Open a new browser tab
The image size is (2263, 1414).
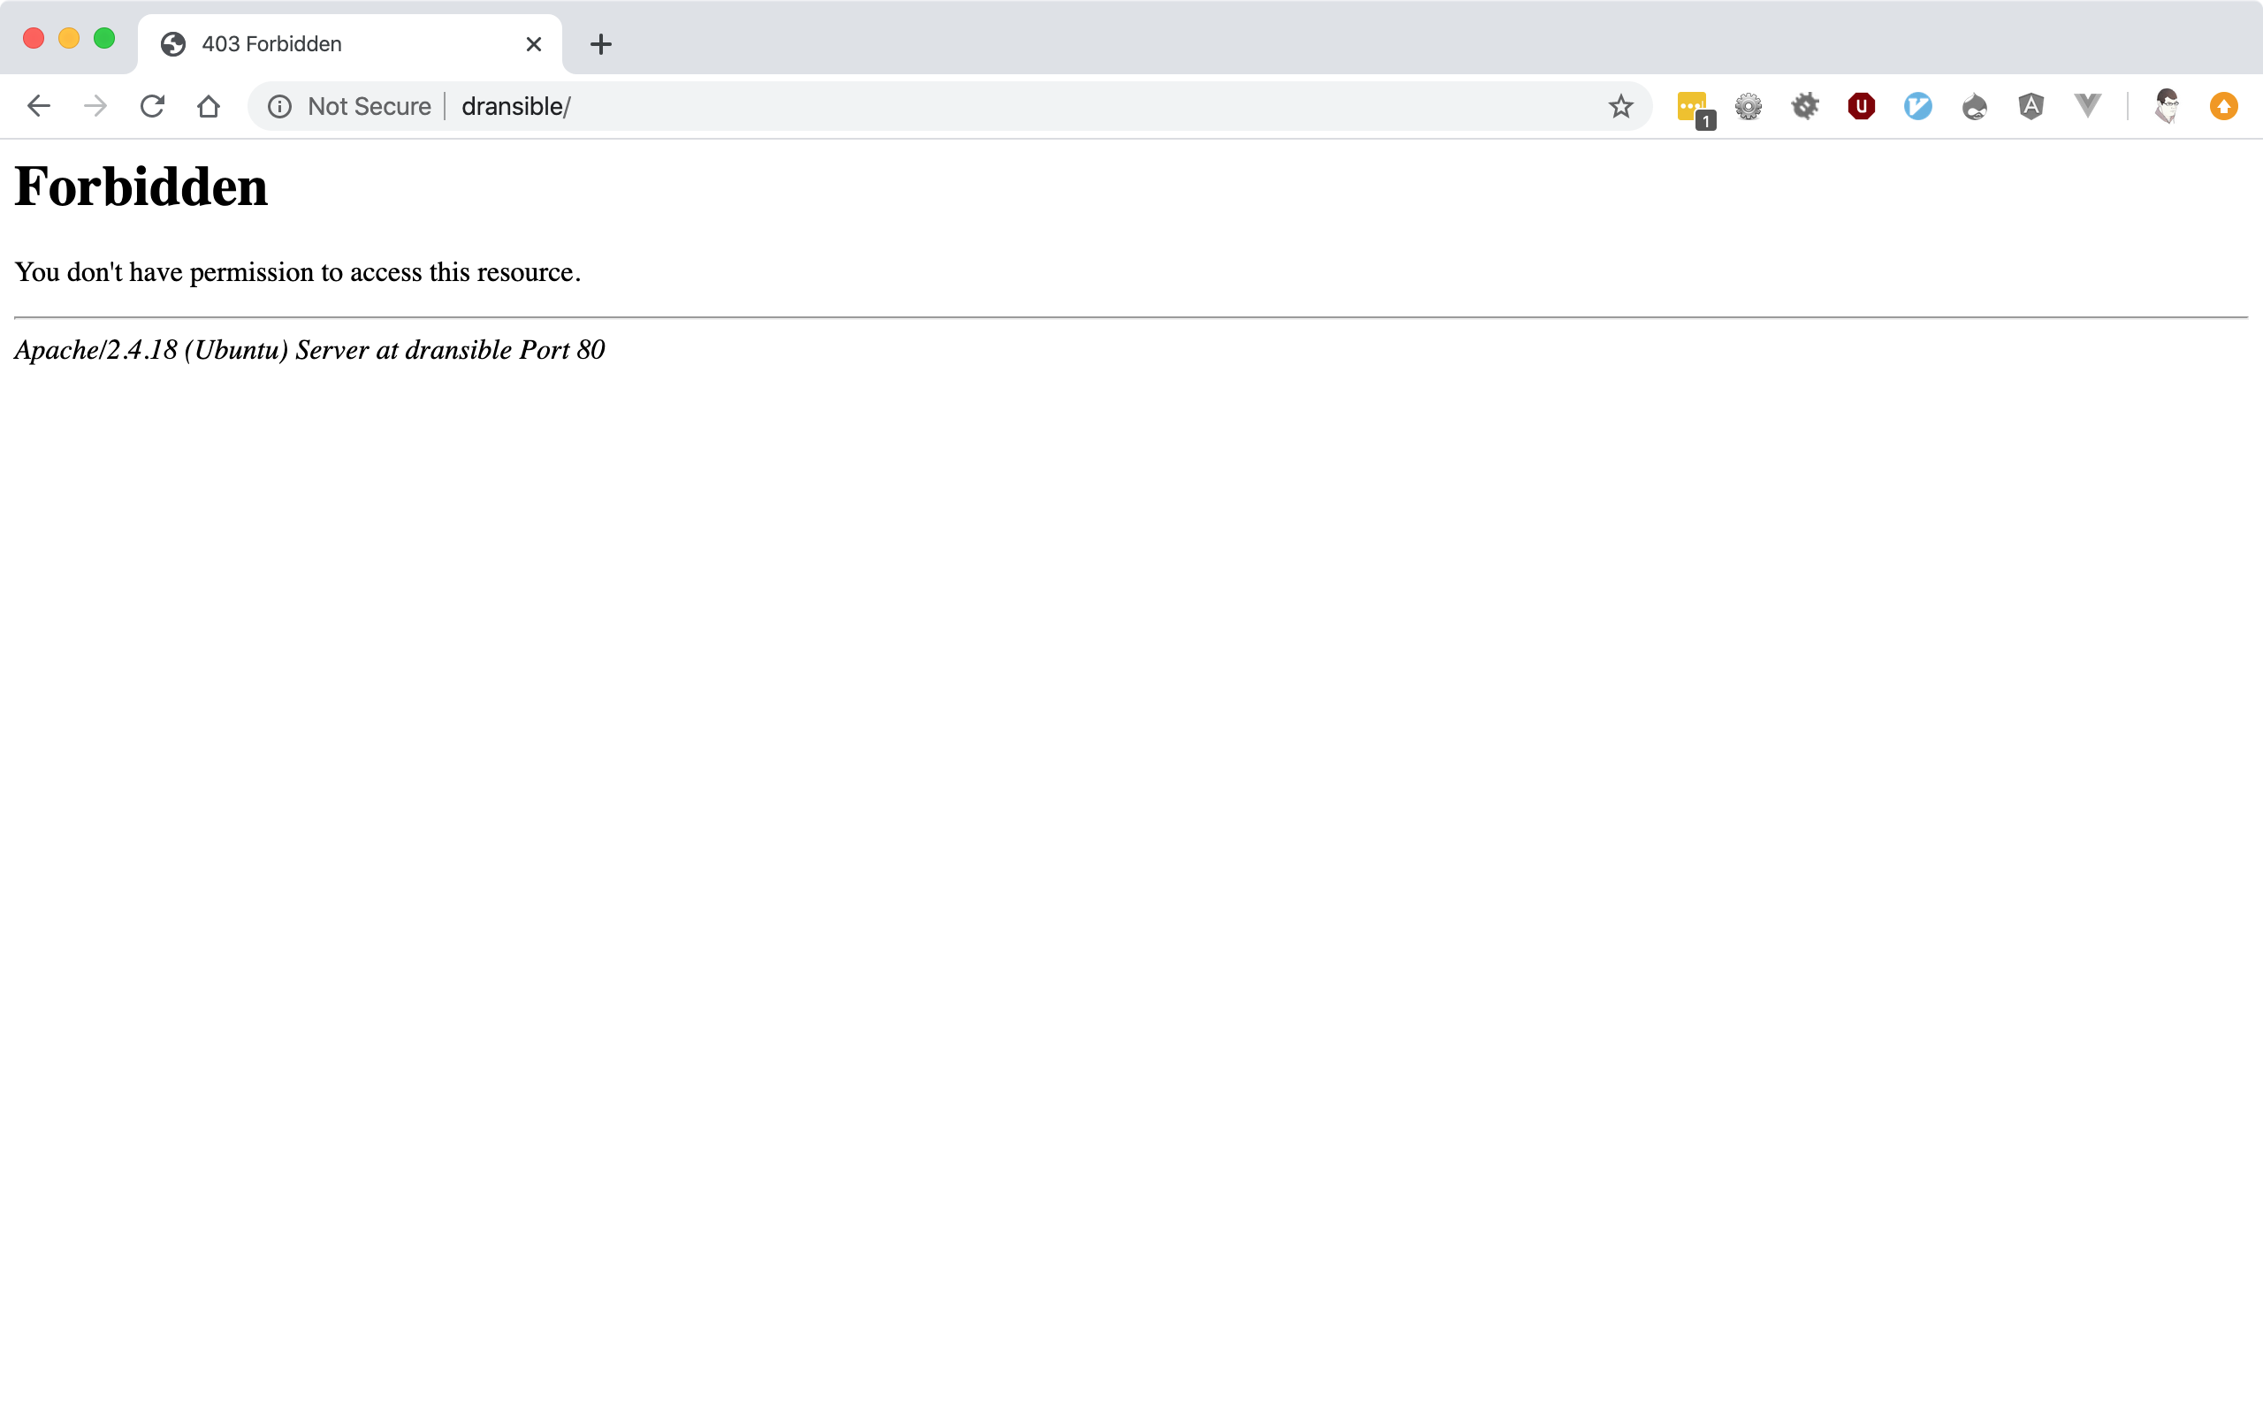pos(600,44)
